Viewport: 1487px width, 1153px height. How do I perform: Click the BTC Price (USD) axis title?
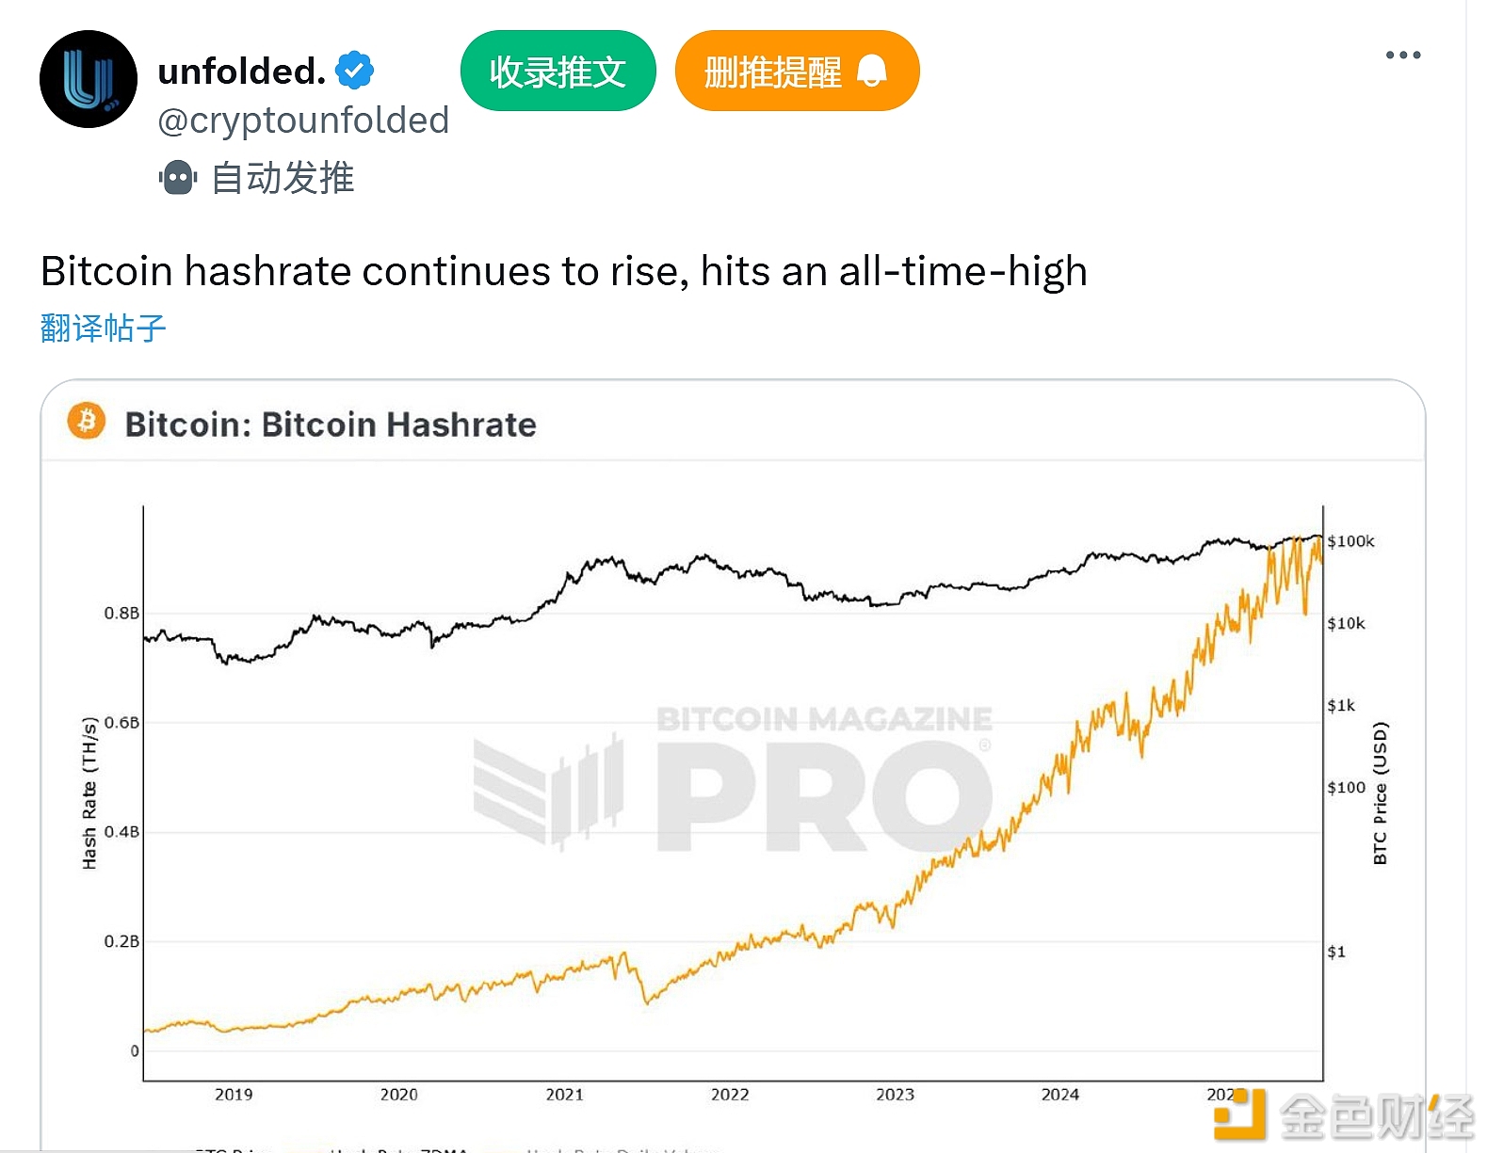(1380, 793)
